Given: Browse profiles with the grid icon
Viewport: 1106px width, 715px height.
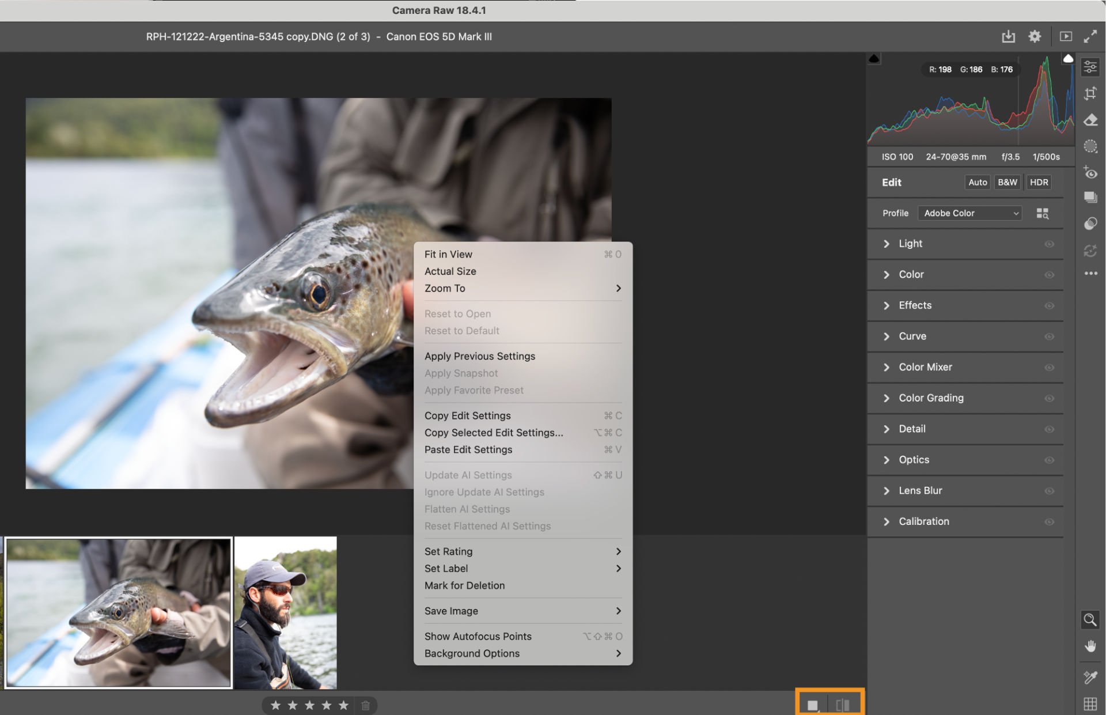Looking at the screenshot, I should coord(1042,213).
